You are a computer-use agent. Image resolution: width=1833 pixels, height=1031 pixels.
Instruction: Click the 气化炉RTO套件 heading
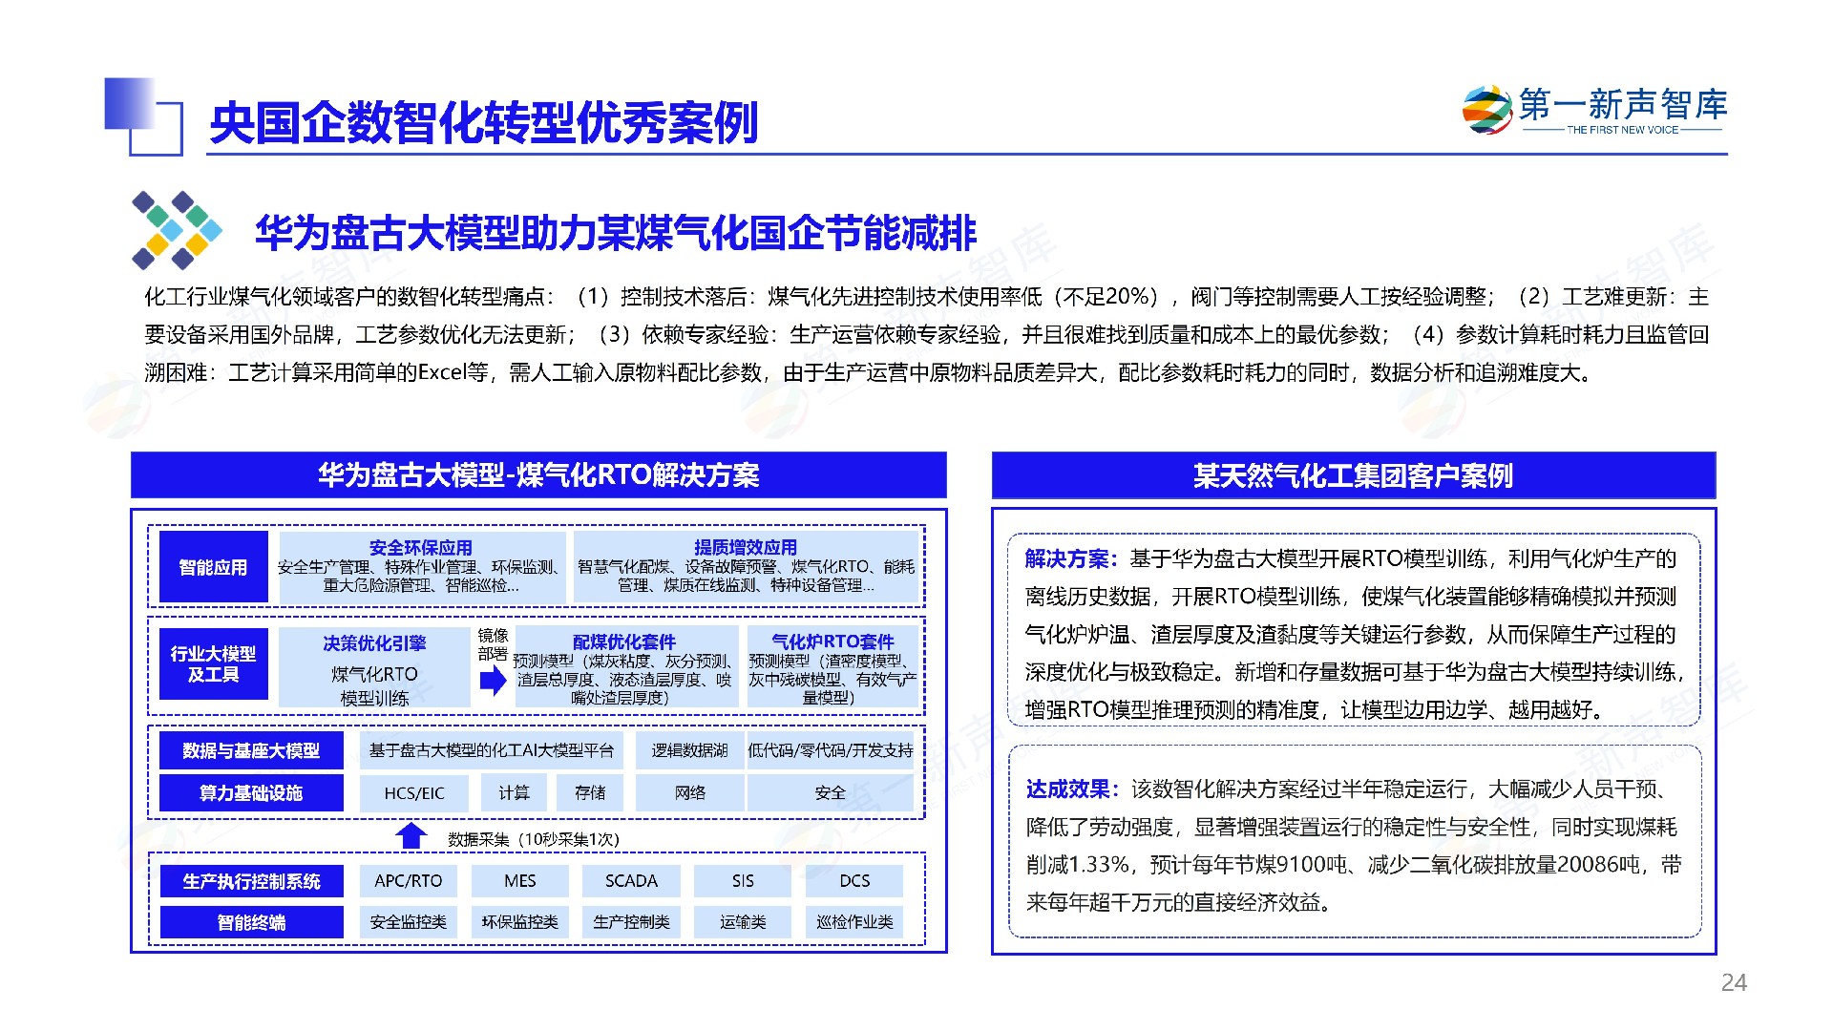tap(832, 642)
